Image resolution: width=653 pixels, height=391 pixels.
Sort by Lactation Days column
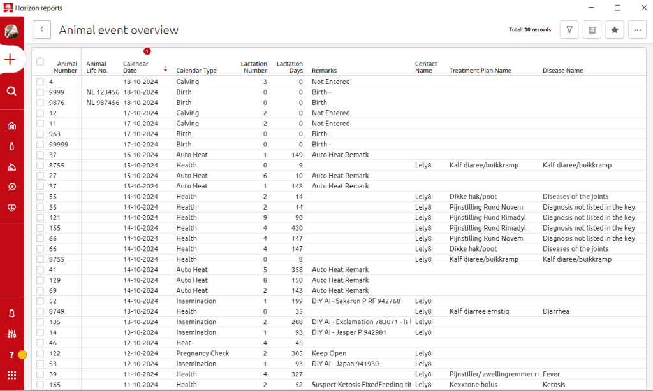pos(290,67)
